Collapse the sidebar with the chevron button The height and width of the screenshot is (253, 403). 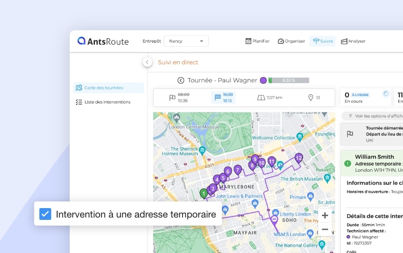[x=147, y=62]
